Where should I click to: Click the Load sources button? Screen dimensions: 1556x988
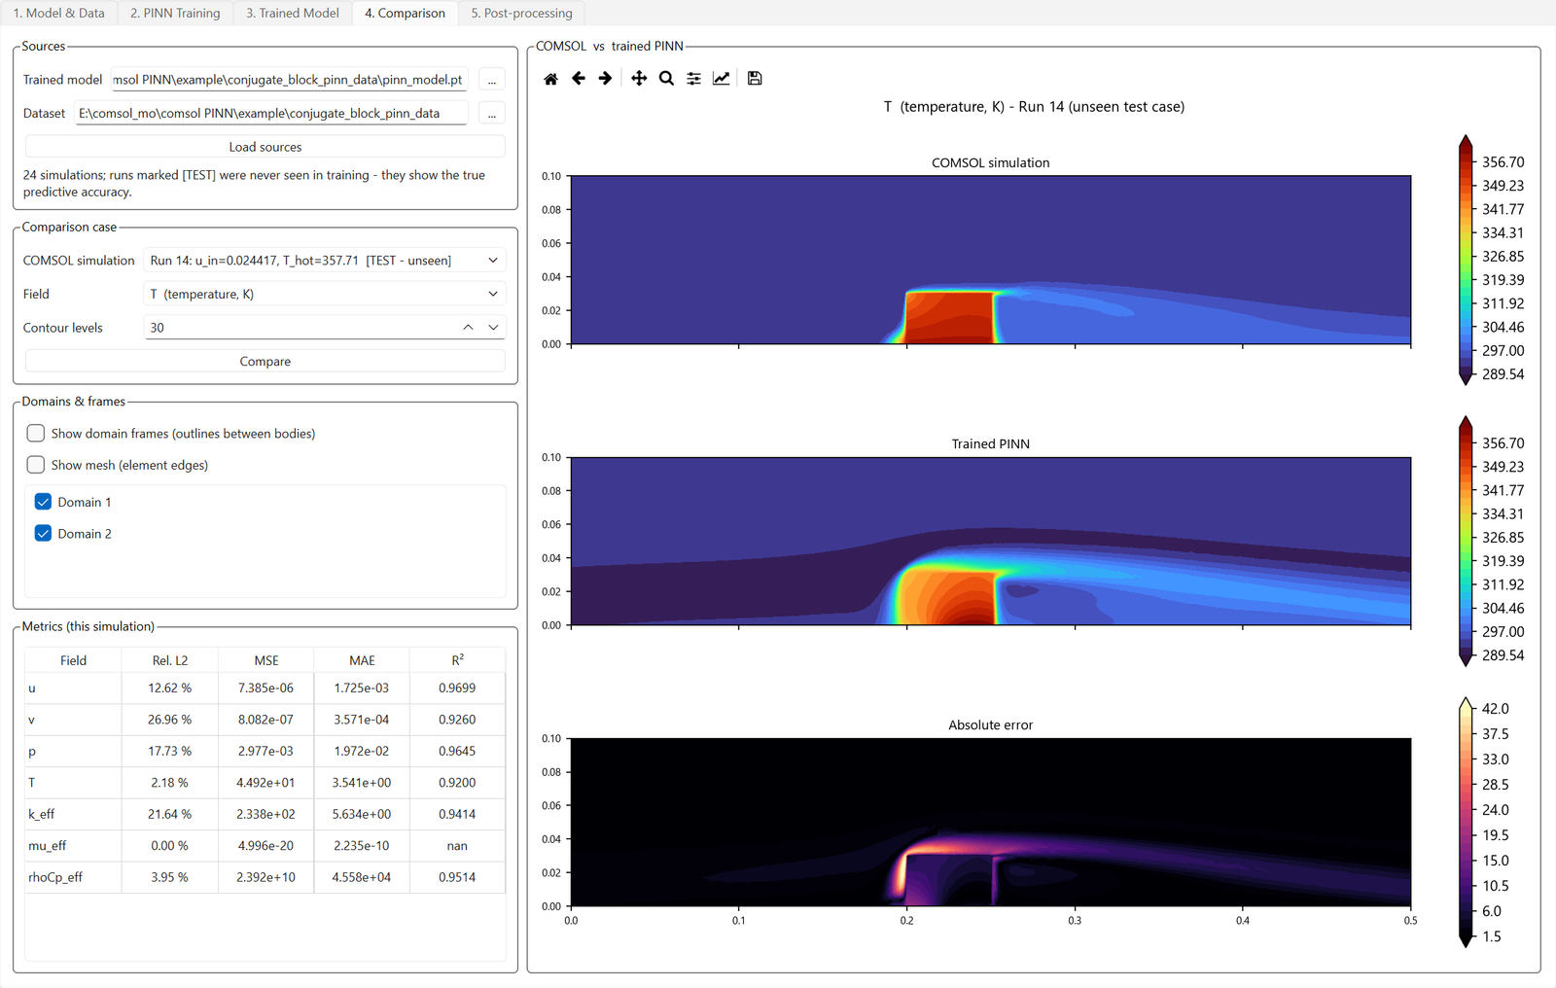click(x=265, y=147)
